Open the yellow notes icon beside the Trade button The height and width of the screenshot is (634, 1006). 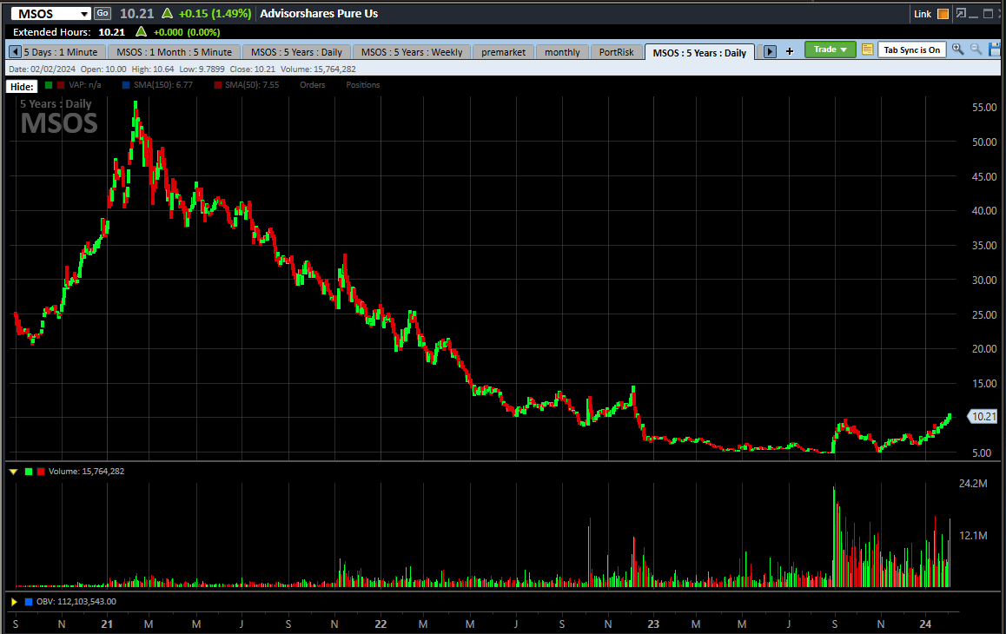coord(865,50)
